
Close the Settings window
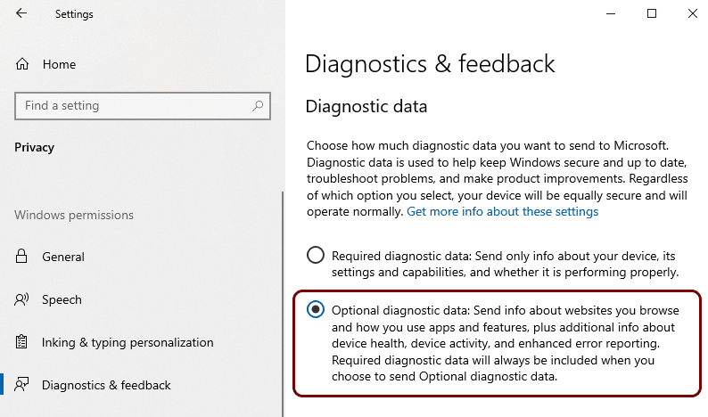[x=693, y=13]
